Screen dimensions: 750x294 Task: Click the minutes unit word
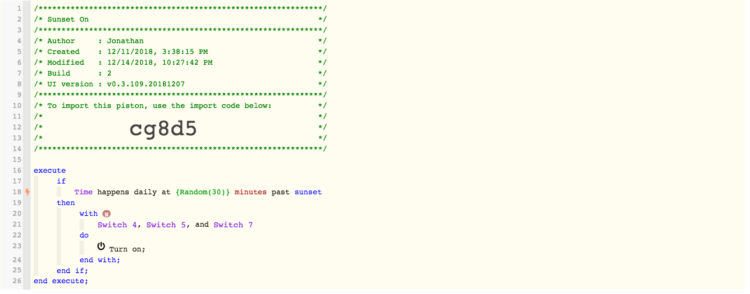click(x=251, y=192)
